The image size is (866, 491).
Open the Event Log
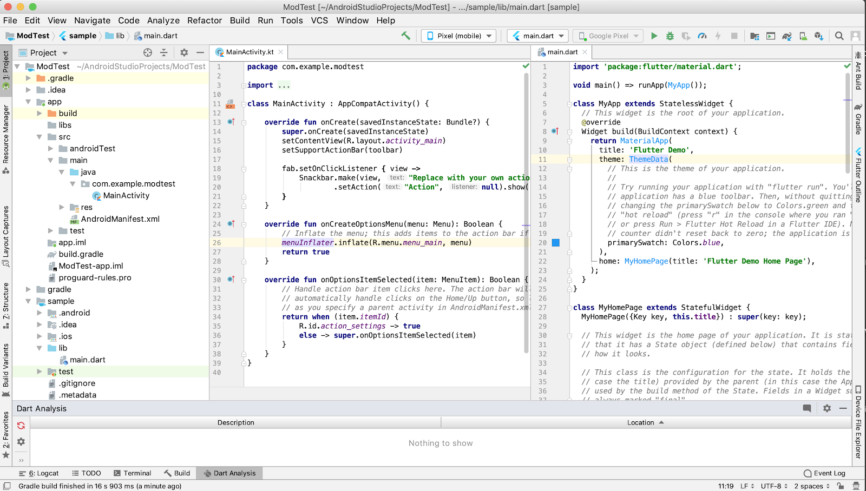click(x=824, y=473)
